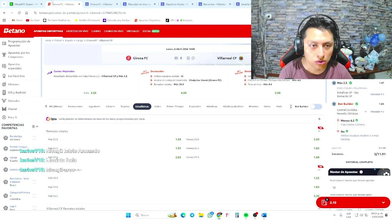Show hidden system tray icons chevron

[334, 215]
